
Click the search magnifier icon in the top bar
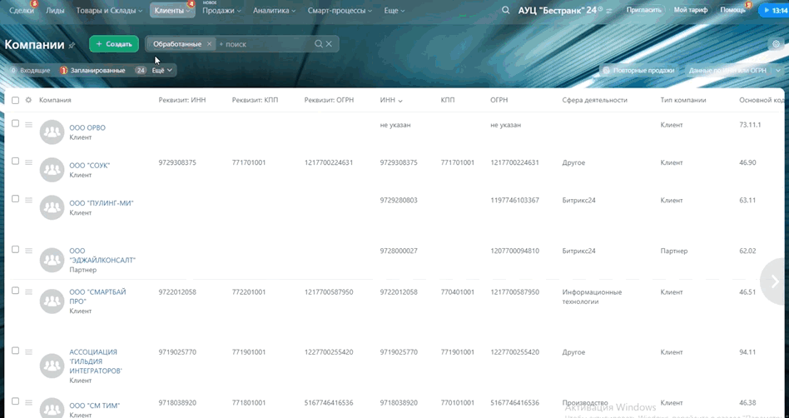(x=506, y=11)
